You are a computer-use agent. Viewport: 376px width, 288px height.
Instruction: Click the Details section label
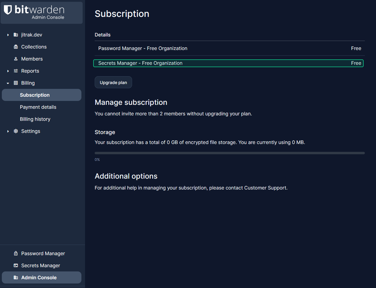point(103,35)
